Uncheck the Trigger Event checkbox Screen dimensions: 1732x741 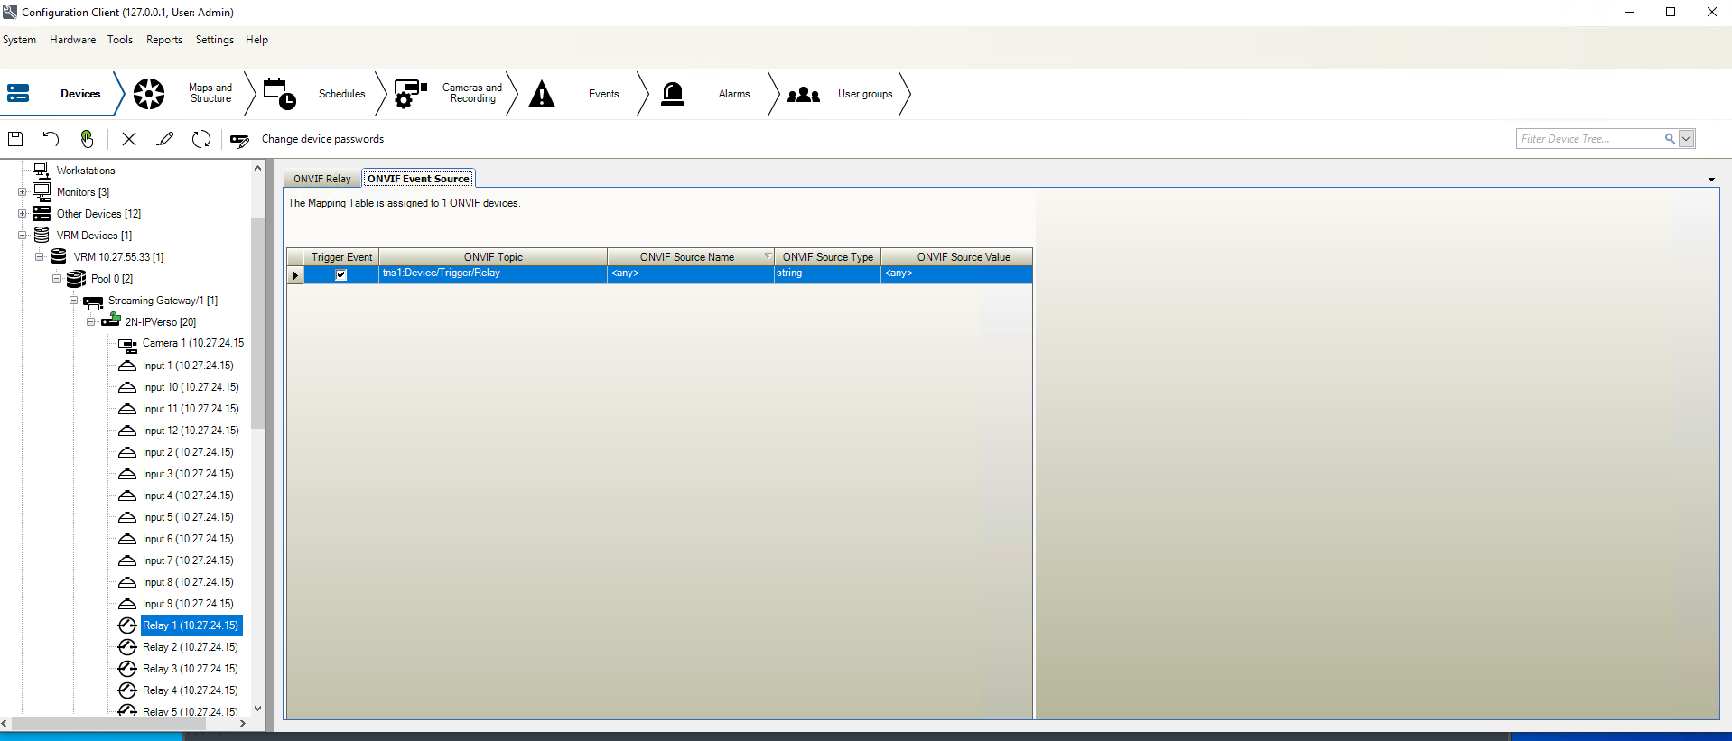pos(341,274)
